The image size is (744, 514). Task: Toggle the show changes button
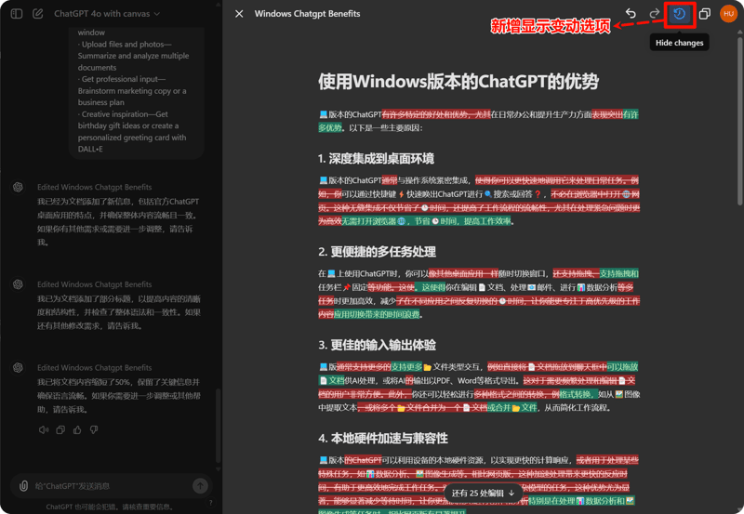(x=680, y=14)
